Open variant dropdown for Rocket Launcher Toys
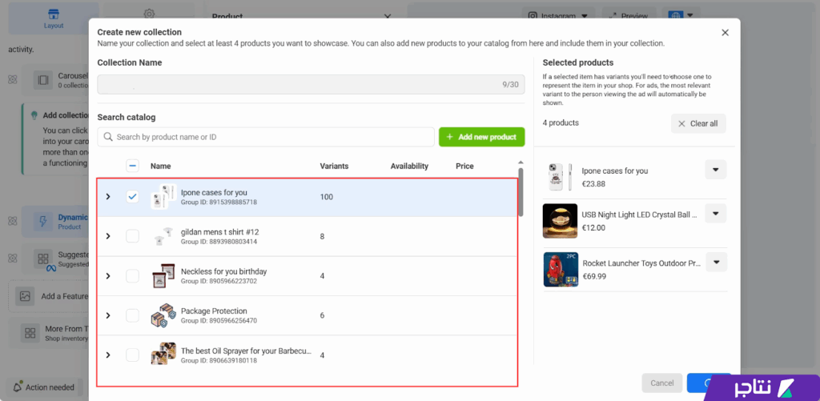 click(x=715, y=263)
